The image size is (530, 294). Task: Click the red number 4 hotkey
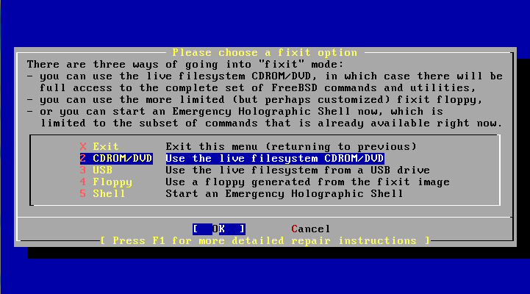(x=83, y=182)
